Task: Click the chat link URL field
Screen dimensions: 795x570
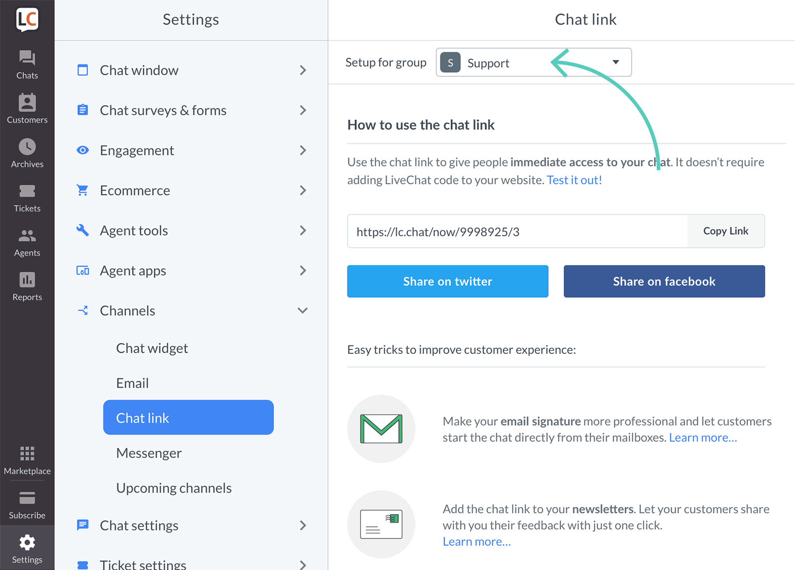Action: (x=517, y=231)
